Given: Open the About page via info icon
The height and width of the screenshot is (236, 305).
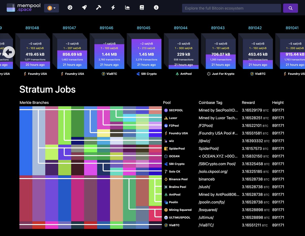Looking at the screenshot, I should (x=156, y=8).
